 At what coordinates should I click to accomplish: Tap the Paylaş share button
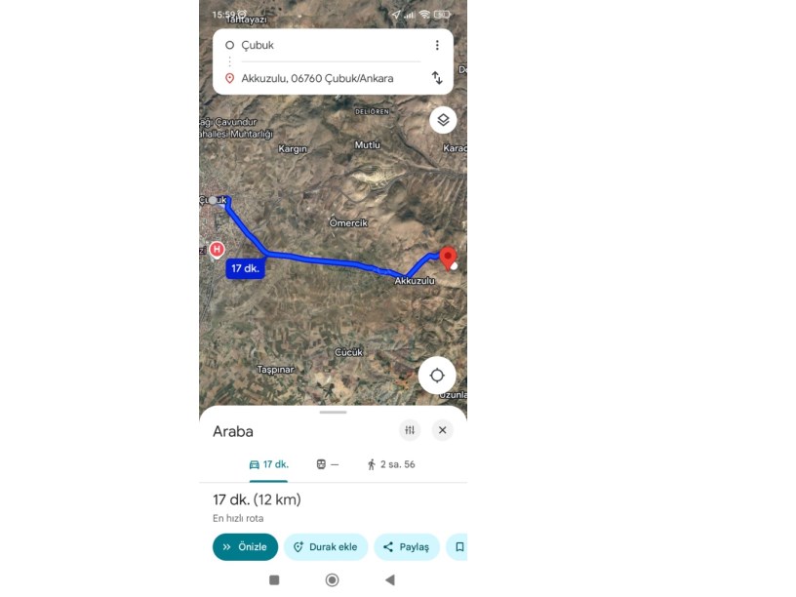tap(407, 546)
